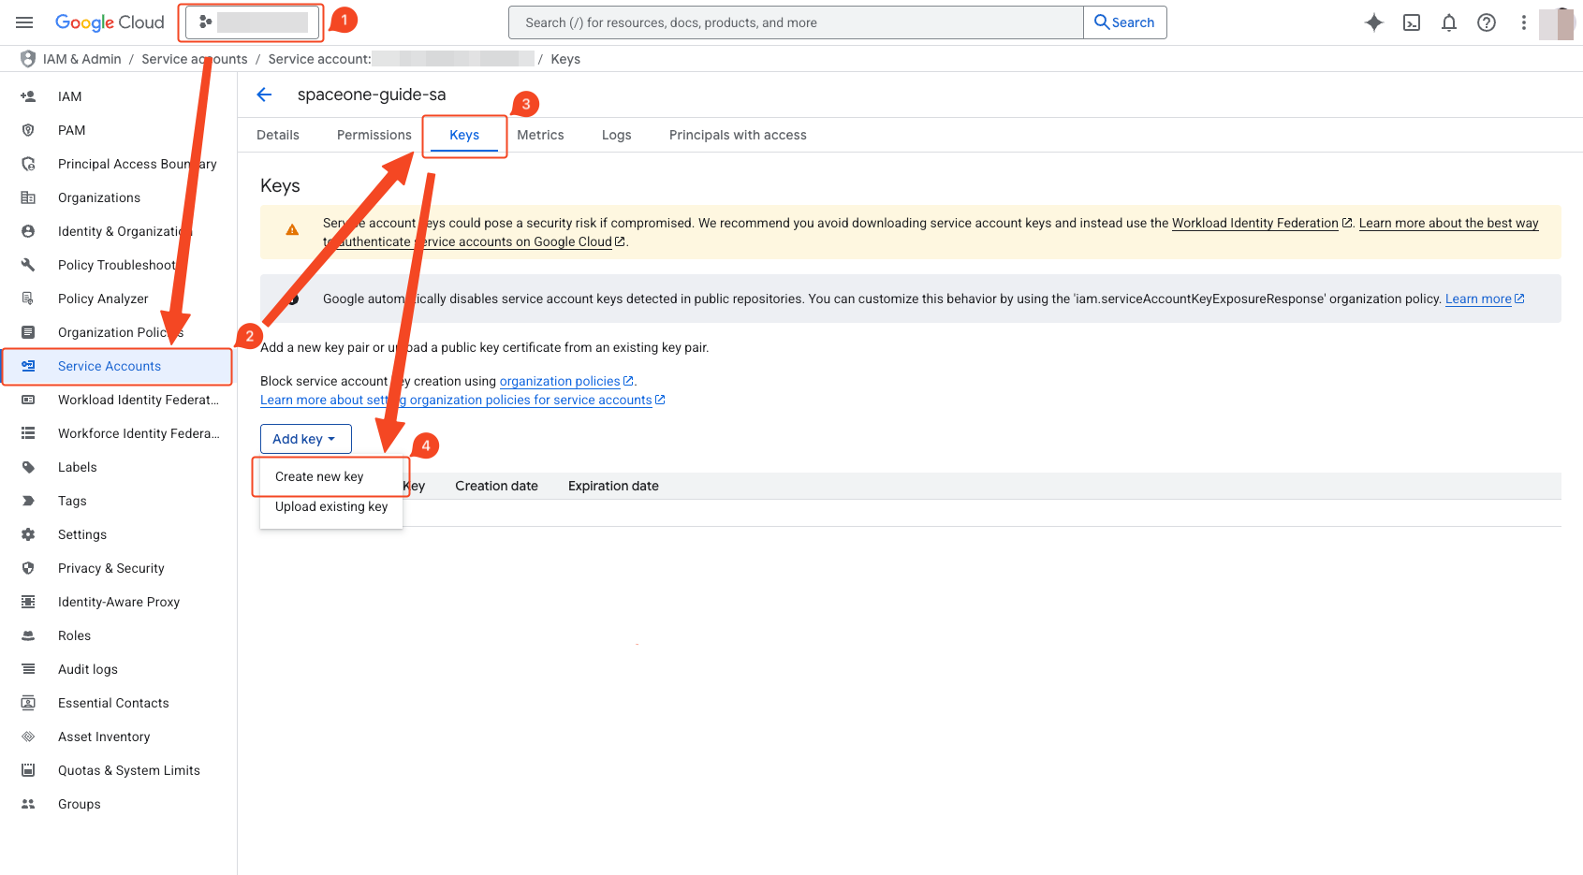Click the Policy Analyzer document icon
The width and height of the screenshot is (1583, 875).
tap(28, 299)
